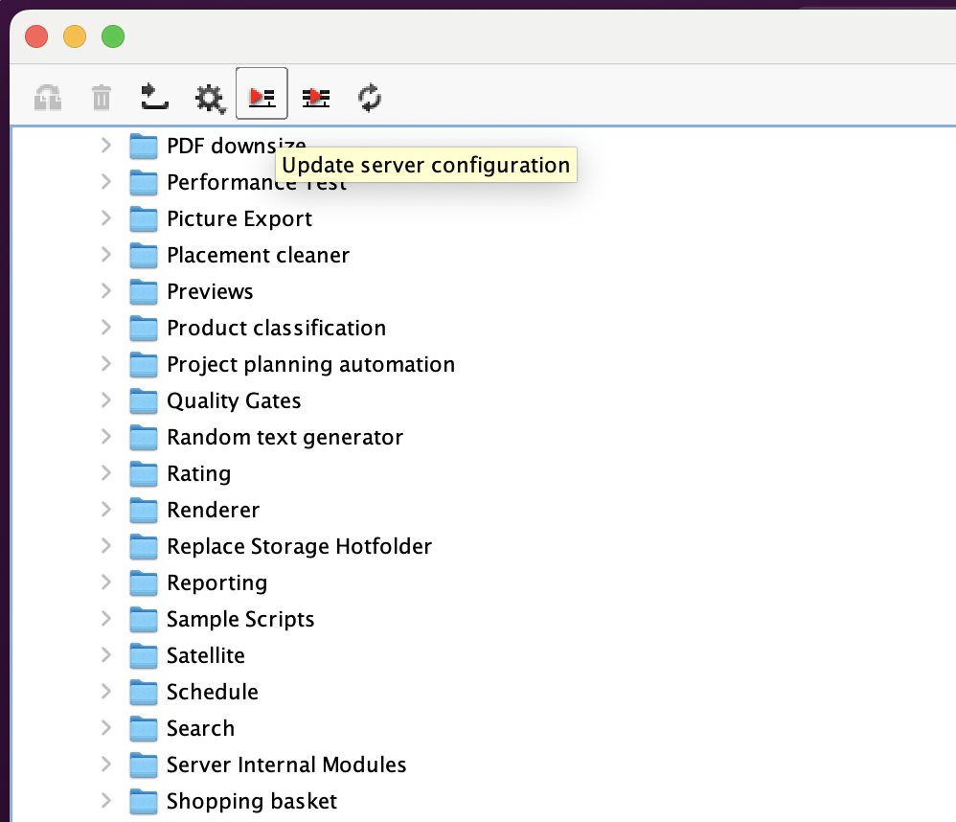The image size is (956, 822).
Task: Expand the Reporting folder chevron
Action: pos(106,582)
